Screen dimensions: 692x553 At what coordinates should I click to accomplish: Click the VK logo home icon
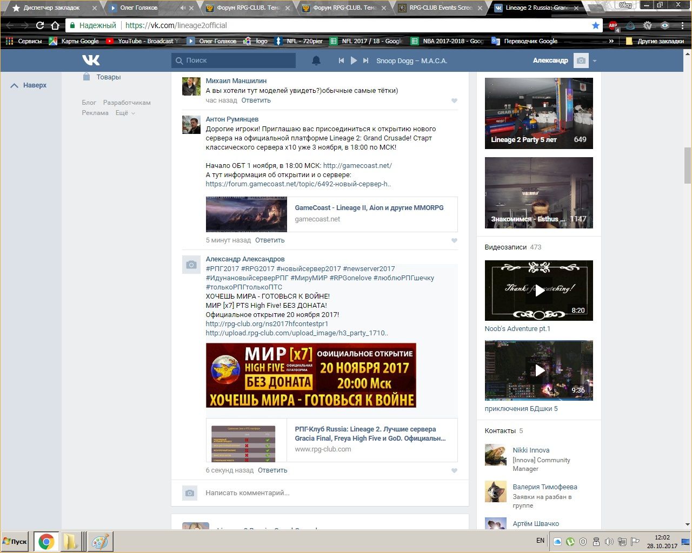(x=91, y=60)
